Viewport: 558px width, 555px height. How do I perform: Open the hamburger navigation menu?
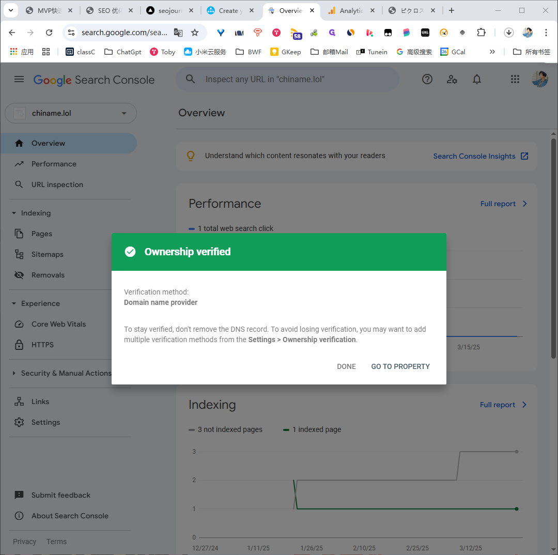[19, 80]
